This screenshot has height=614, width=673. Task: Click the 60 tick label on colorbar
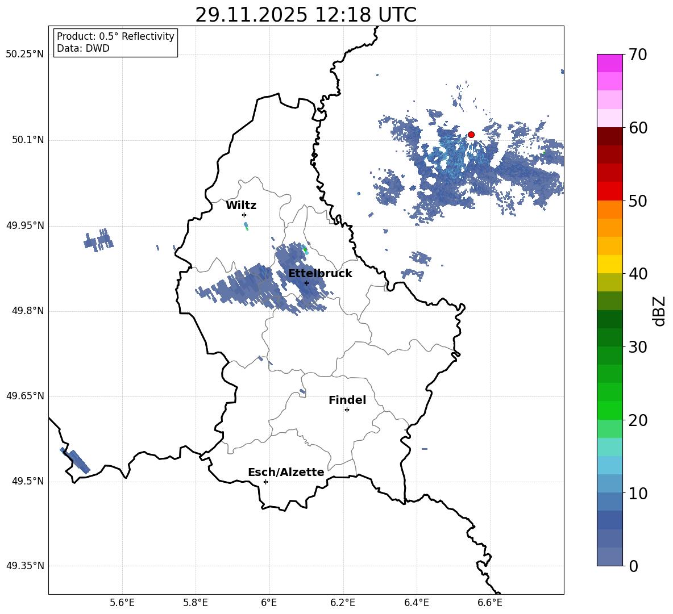point(638,128)
